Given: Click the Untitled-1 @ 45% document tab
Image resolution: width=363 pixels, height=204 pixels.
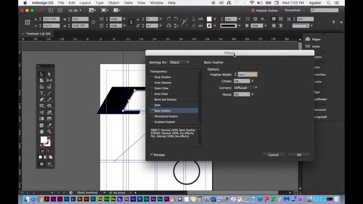Looking at the screenshot, I should 39,34.
